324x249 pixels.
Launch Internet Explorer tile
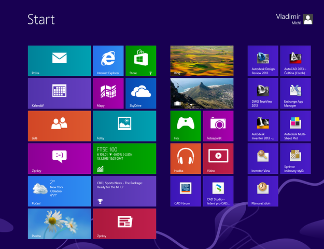[x=108, y=61]
